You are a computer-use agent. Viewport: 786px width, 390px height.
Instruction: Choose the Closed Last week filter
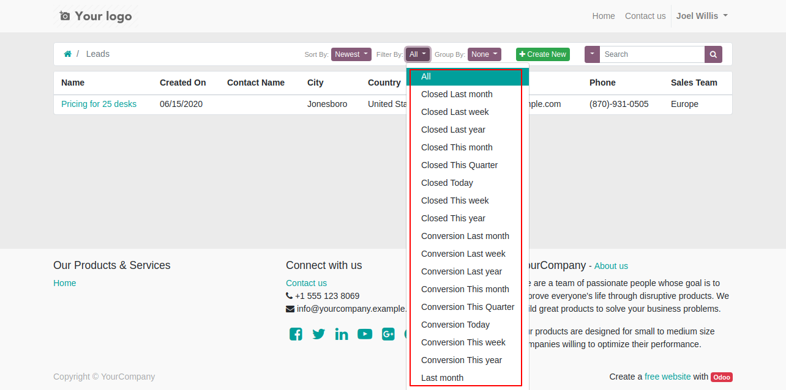(468, 112)
